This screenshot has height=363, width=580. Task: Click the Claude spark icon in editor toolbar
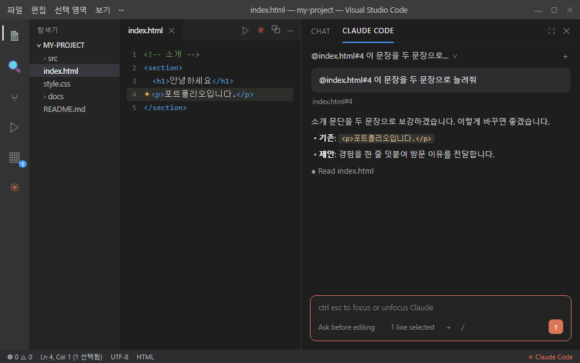261,30
